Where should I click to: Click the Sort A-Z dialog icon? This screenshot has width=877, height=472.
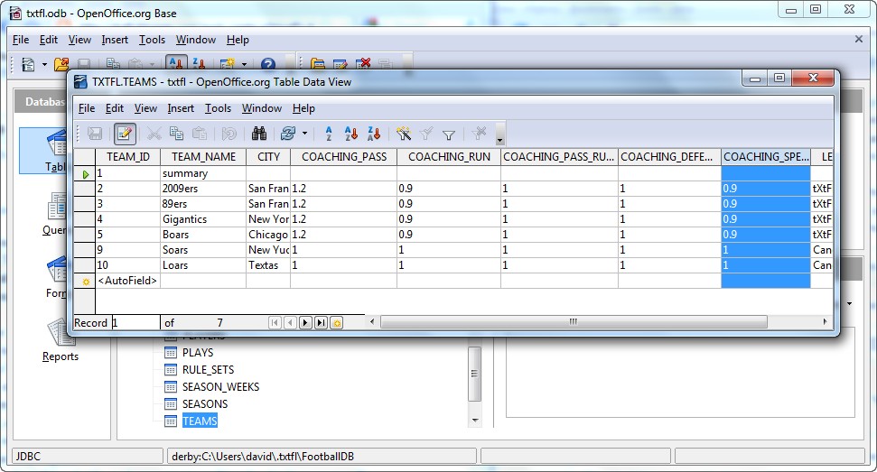tap(329, 134)
